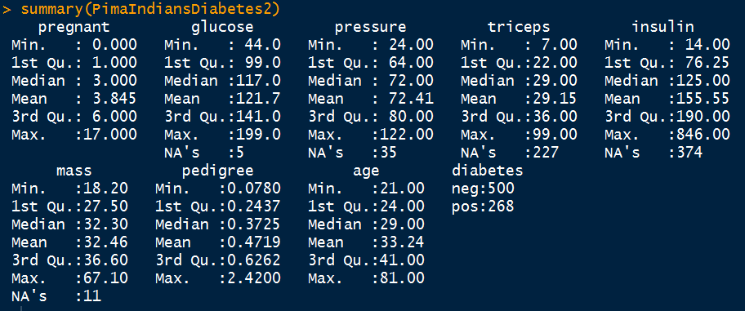Click the pregnant column header
This screenshot has height=311, width=745.
[x=74, y=27]
